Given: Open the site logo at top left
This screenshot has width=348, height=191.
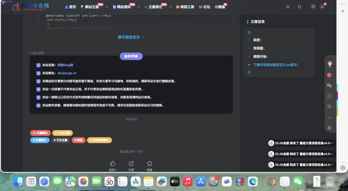Looking at the screenshot, I should pos(30,7).
